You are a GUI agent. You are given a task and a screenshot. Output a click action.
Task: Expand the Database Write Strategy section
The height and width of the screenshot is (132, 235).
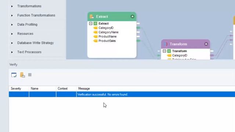pyautogui.click(x=12, y=43)
